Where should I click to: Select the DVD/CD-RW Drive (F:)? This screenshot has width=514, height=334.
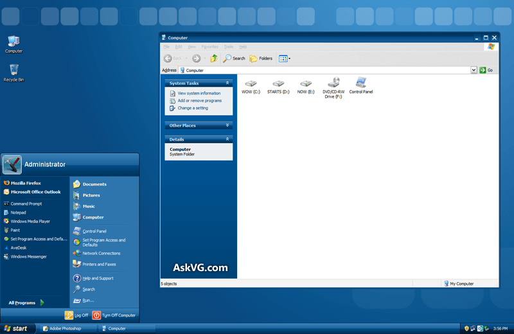[333, 88]
